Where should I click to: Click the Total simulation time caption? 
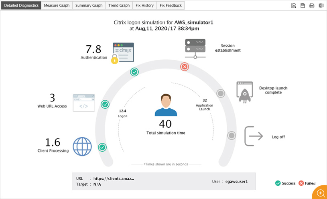pos(166,133)
